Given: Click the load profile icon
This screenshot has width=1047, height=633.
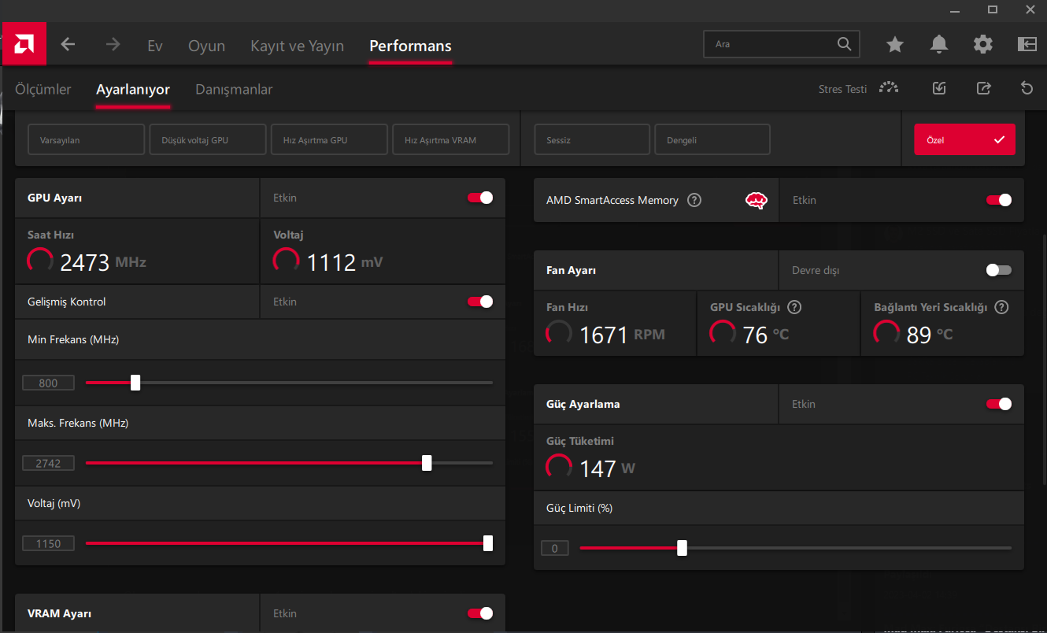Looking at the screenshot, I should click(x=939, y=88).
